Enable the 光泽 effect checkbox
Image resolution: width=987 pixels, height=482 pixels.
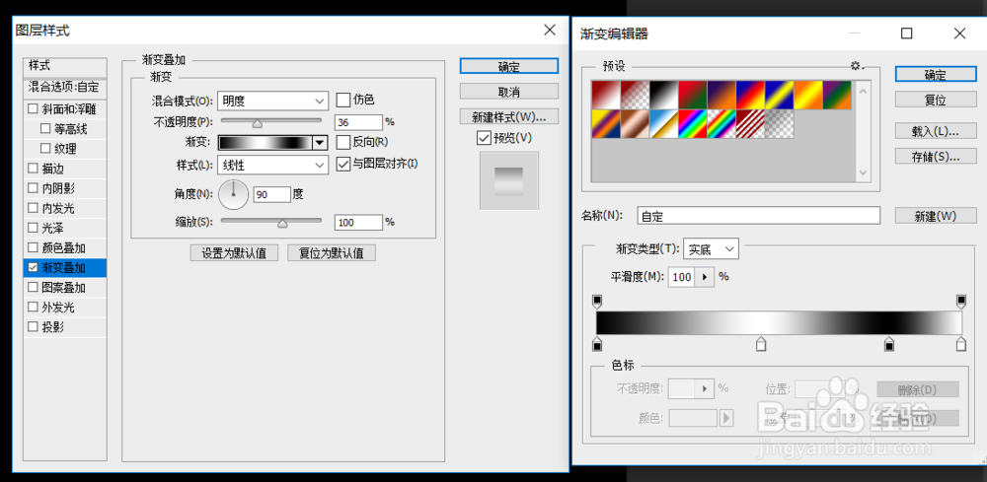[x=33, y=228]
